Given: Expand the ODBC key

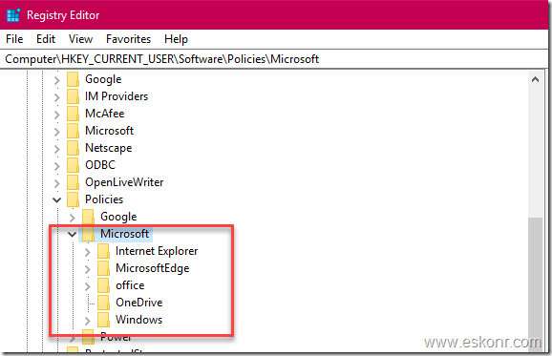Looking at the screenshot, I should click(x=57, y=166).
